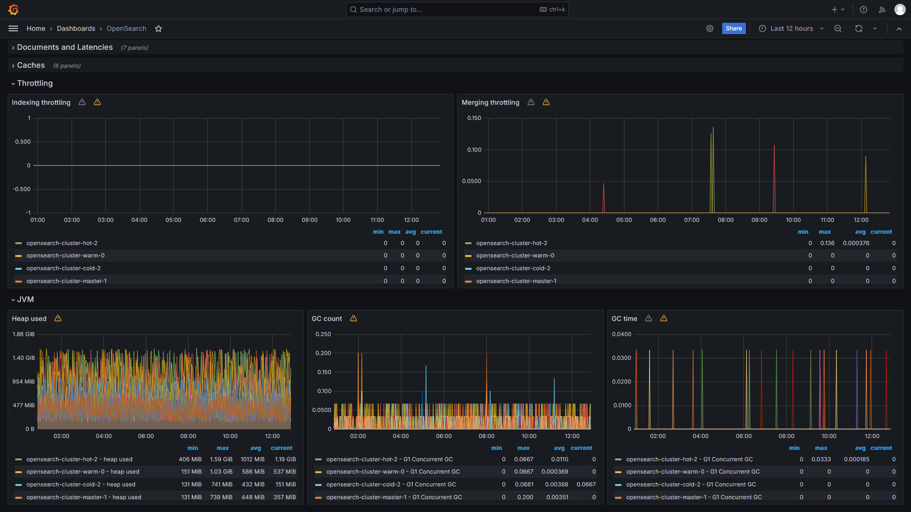Star the OpenSearch dashboard as favorite
Screen dimensions: 911x512
(x=158, y=28)
